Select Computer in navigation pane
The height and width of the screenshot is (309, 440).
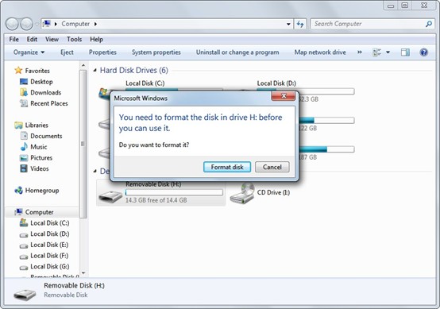[x=39, y=212]
